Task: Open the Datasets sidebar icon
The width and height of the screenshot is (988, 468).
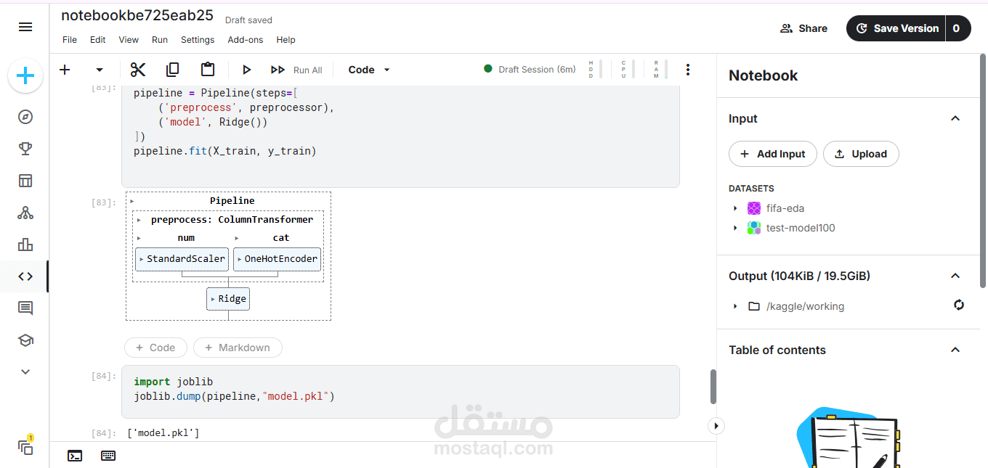Action: pyautogui.click(x=25, y=181)
